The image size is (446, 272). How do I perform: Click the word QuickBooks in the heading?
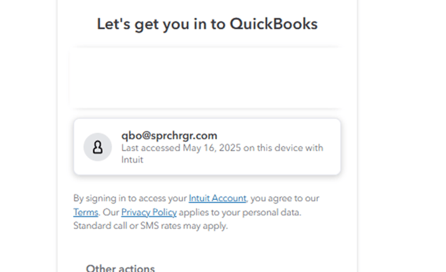(x=274, y=24)
